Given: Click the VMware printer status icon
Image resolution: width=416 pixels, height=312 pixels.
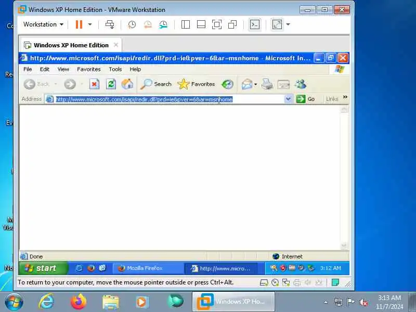Looking at the screenshot, I should (297, 283).
